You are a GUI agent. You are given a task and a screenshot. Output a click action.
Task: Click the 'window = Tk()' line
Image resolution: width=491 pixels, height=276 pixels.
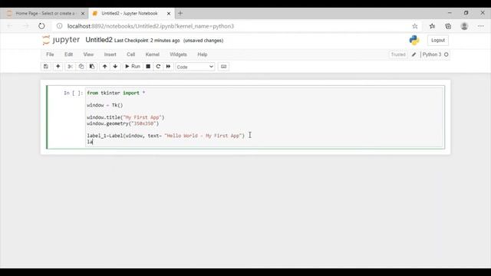[x=105, y=105]
